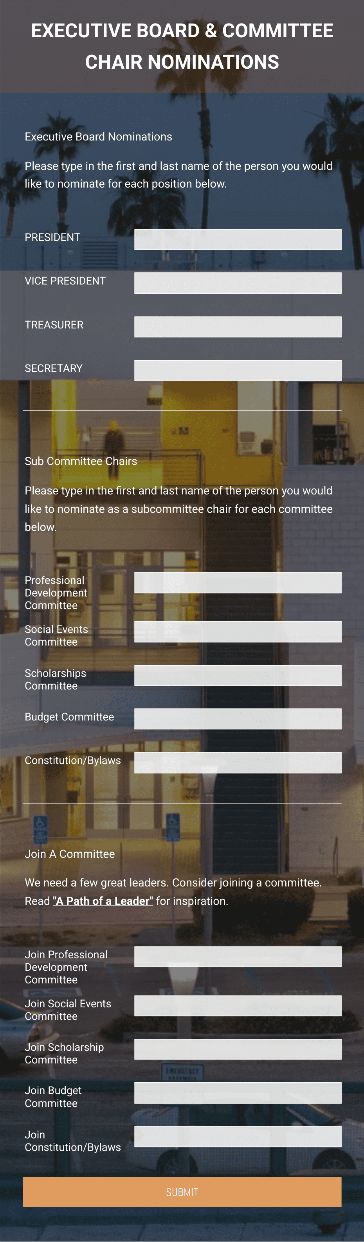Click the page title at the top
Screen dimensions: 364x1242
182,46
